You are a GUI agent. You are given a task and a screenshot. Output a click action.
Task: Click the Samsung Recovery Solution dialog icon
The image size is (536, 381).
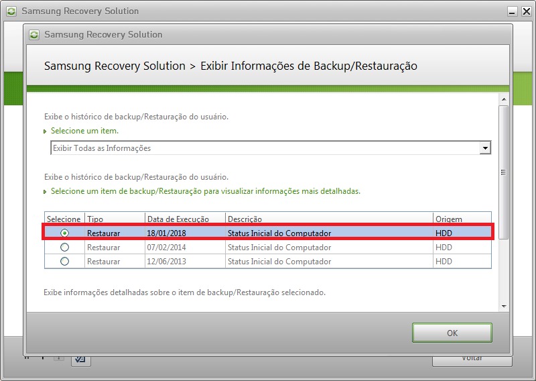(x=34, y=34)
